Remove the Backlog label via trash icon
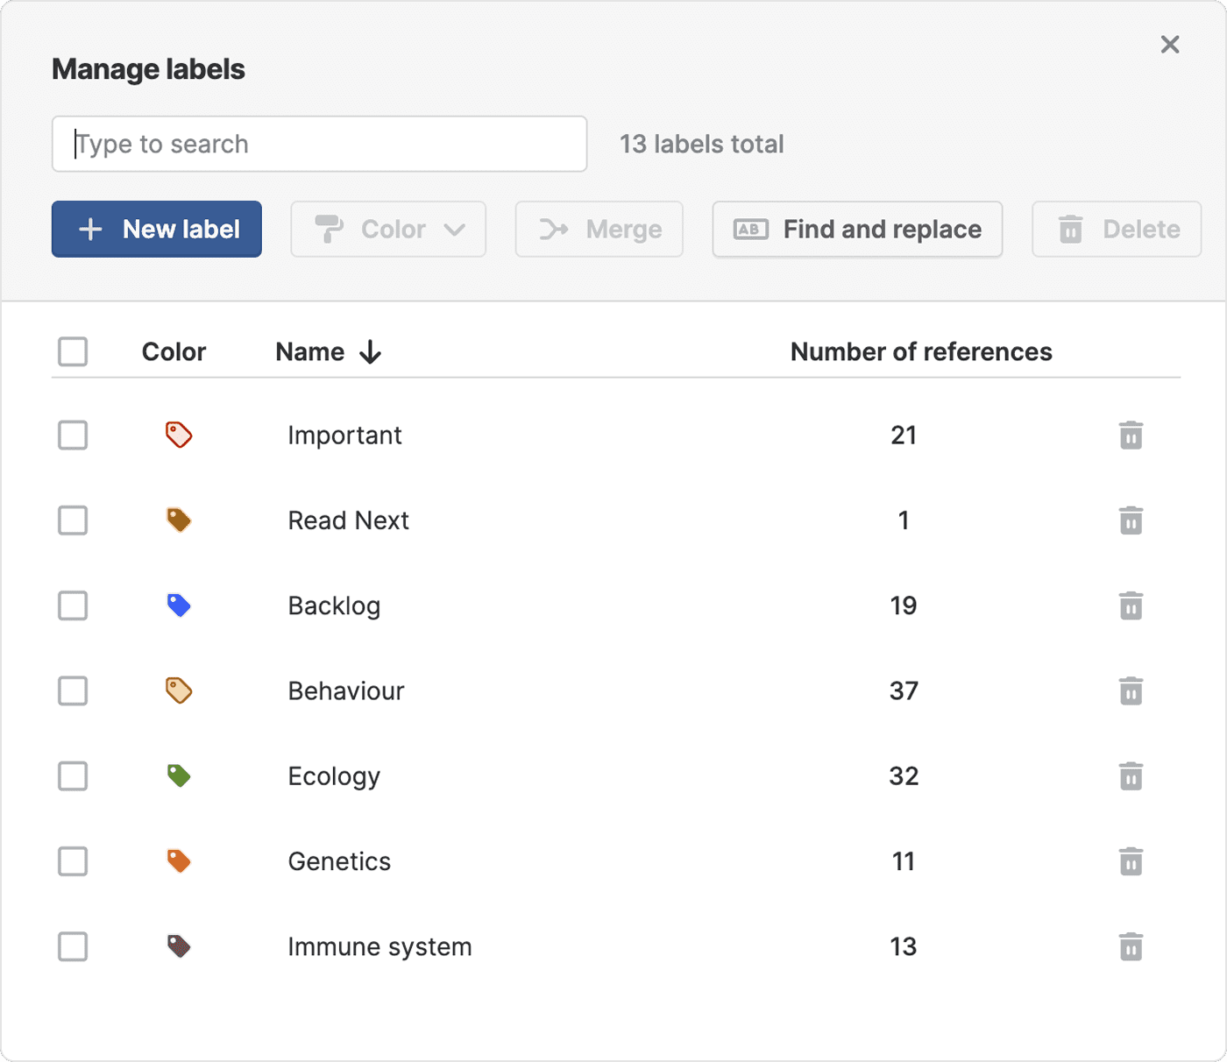Viewport: 1227px width, 1062px height. 1131,605
